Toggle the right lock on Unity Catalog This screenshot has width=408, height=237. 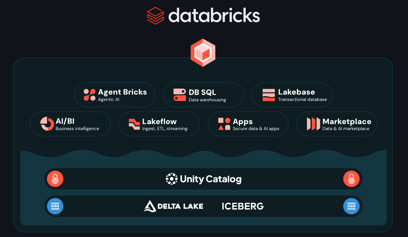tap(351, 179)
